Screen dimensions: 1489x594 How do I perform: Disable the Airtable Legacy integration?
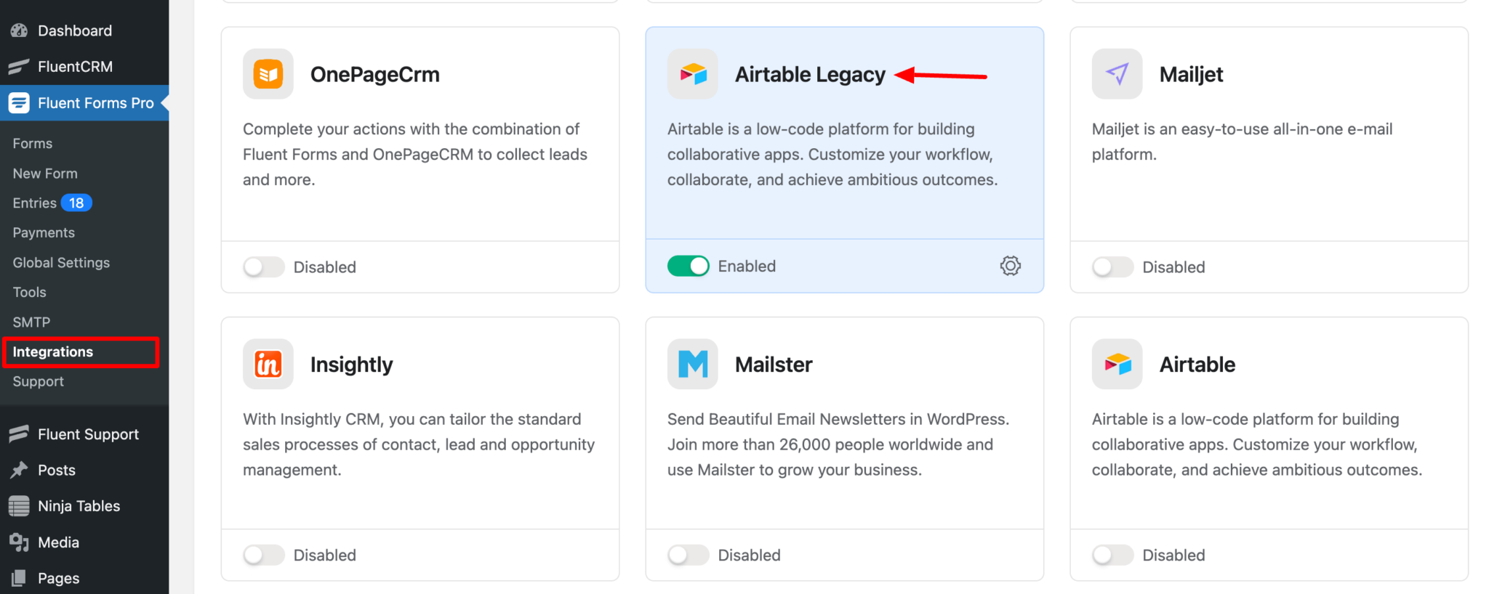(x=688, y=266)
